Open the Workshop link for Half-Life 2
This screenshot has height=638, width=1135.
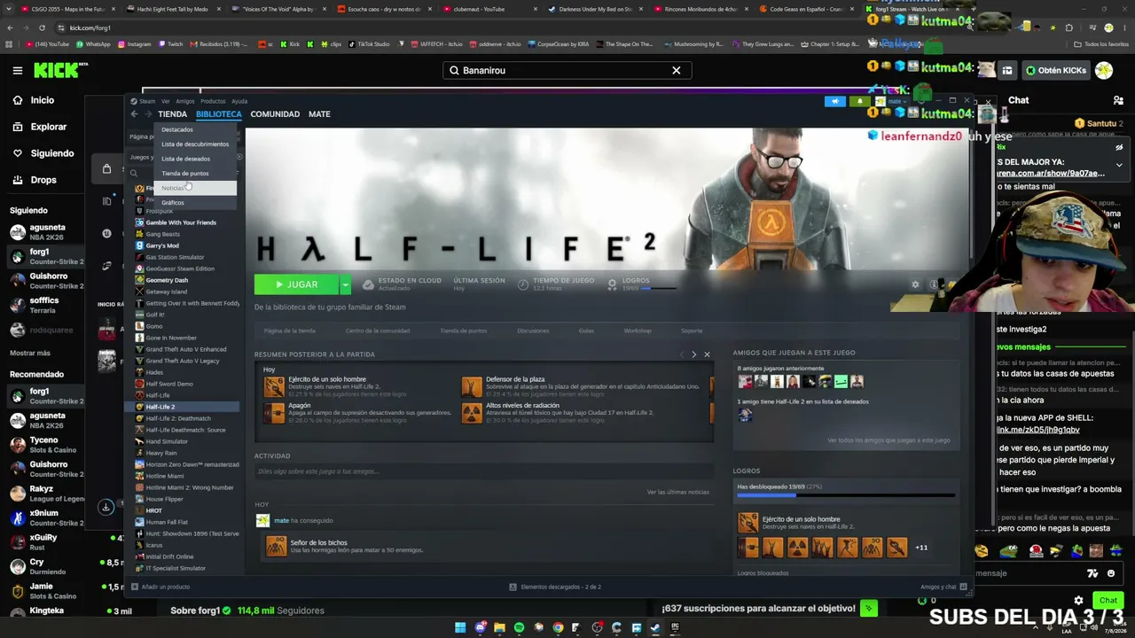pyautogui.click(x=638, y=331)
